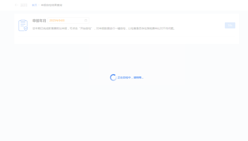
Task: Click the breadcrumb separator arrow
Action: pos(39,5)
